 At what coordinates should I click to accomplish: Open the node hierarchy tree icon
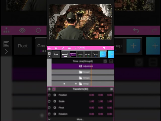click(49, 48)
